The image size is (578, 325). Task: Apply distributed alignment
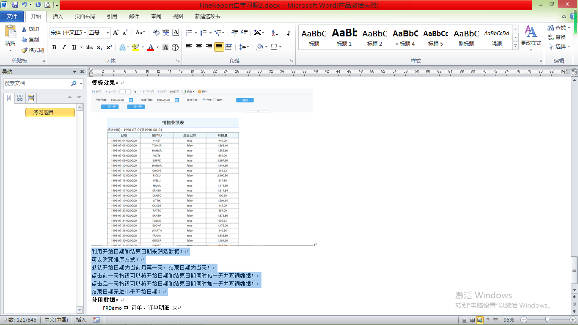pos(229,47)
